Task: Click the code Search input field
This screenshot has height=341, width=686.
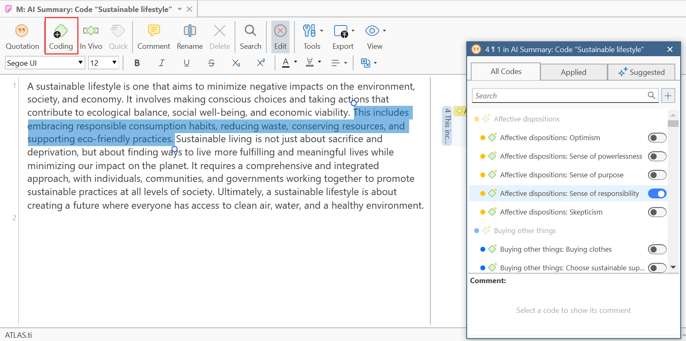Action: (x=560, y=95)
